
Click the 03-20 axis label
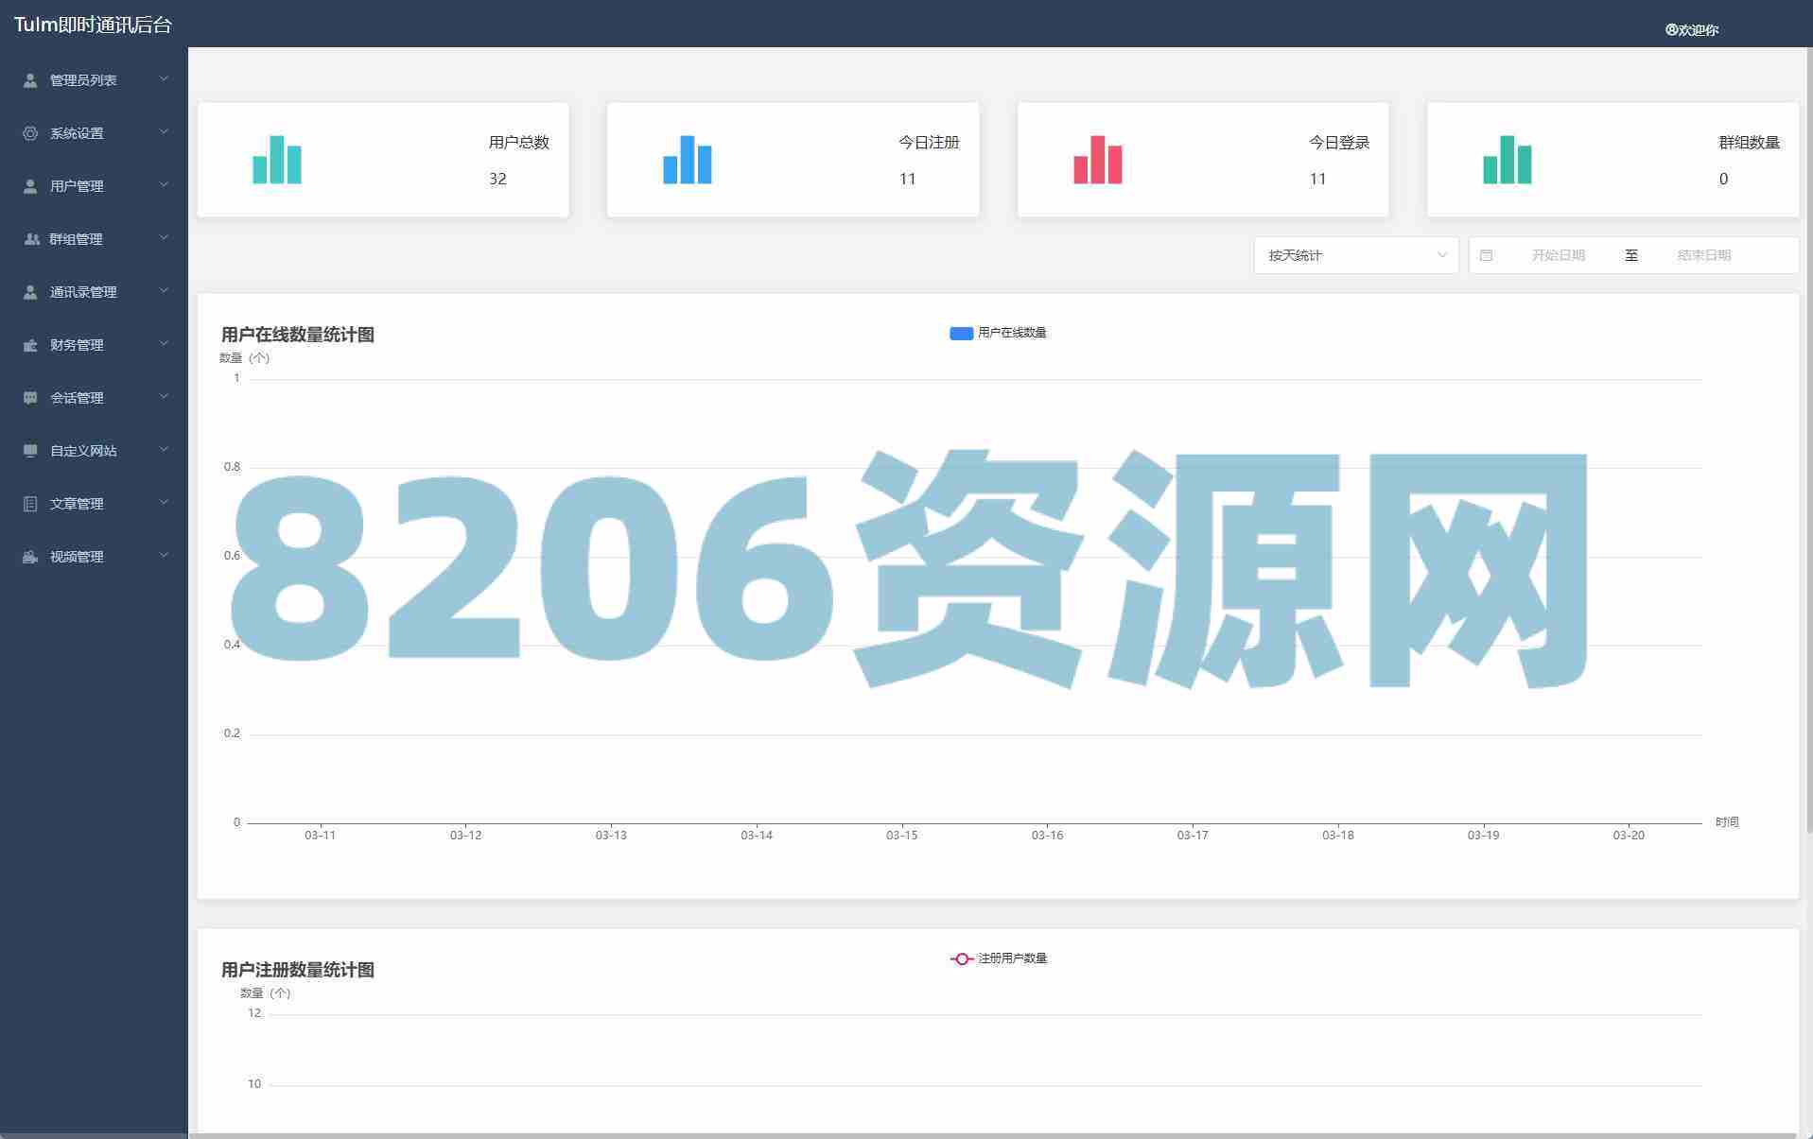tap(1628, 836)
